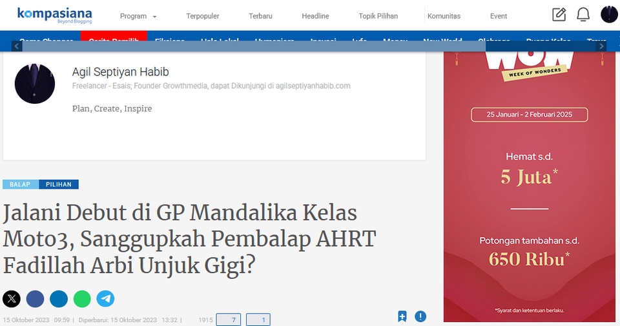Click the box showing 1
620x326 pixels.
(x=258, y=320)
